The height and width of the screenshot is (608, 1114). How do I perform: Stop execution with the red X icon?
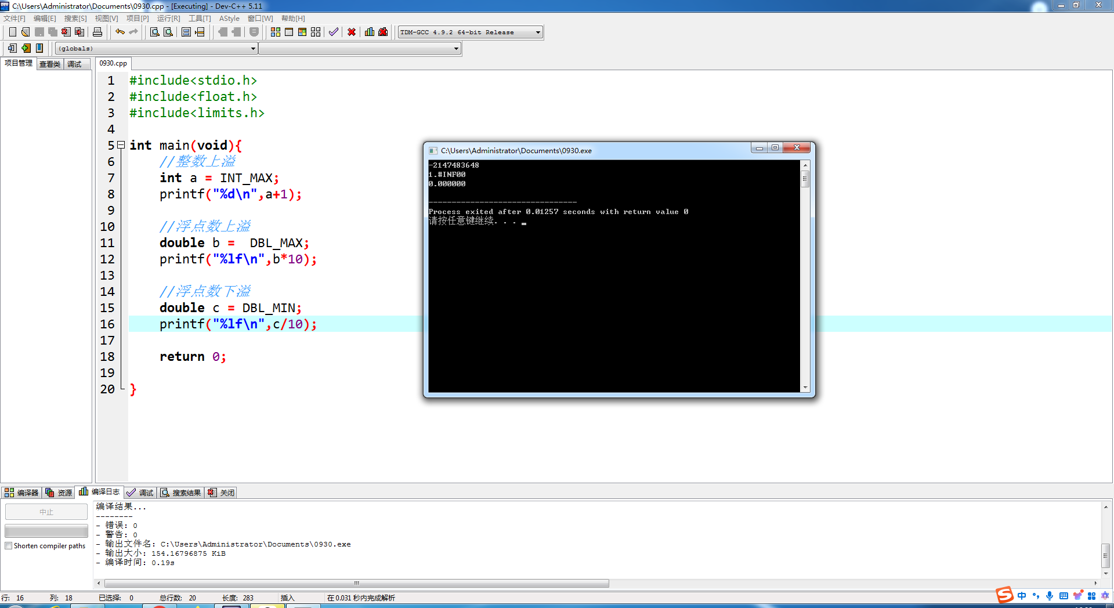(352, 32)
